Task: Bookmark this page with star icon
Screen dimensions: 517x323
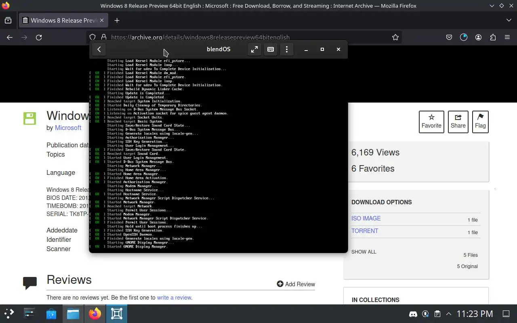Action: point(395,37)
